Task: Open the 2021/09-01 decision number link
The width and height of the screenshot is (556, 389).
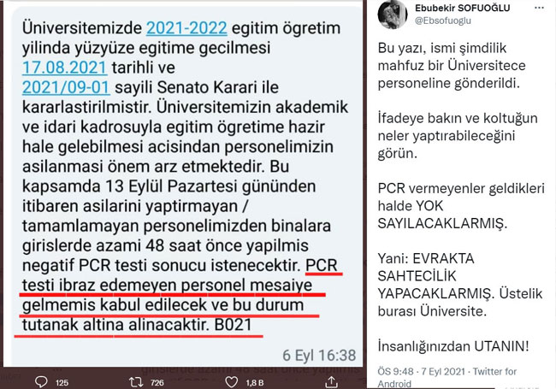Action: 66,87
